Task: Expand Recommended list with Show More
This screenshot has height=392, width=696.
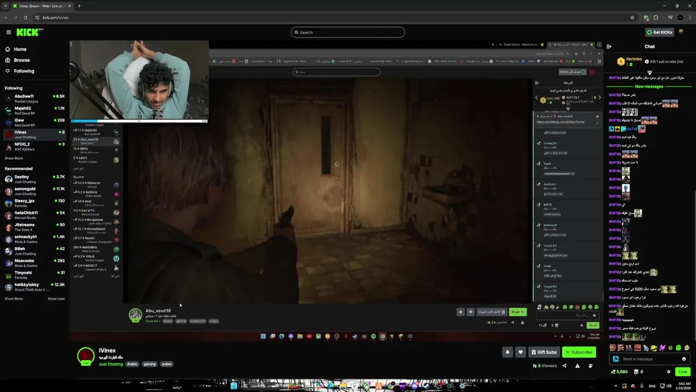Action: [14, 299]
